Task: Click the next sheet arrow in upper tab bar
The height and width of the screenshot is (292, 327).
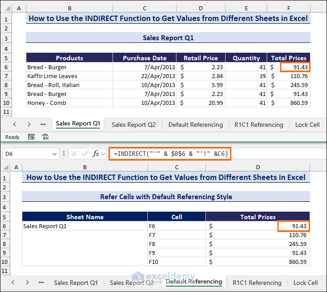Action: 29,125
